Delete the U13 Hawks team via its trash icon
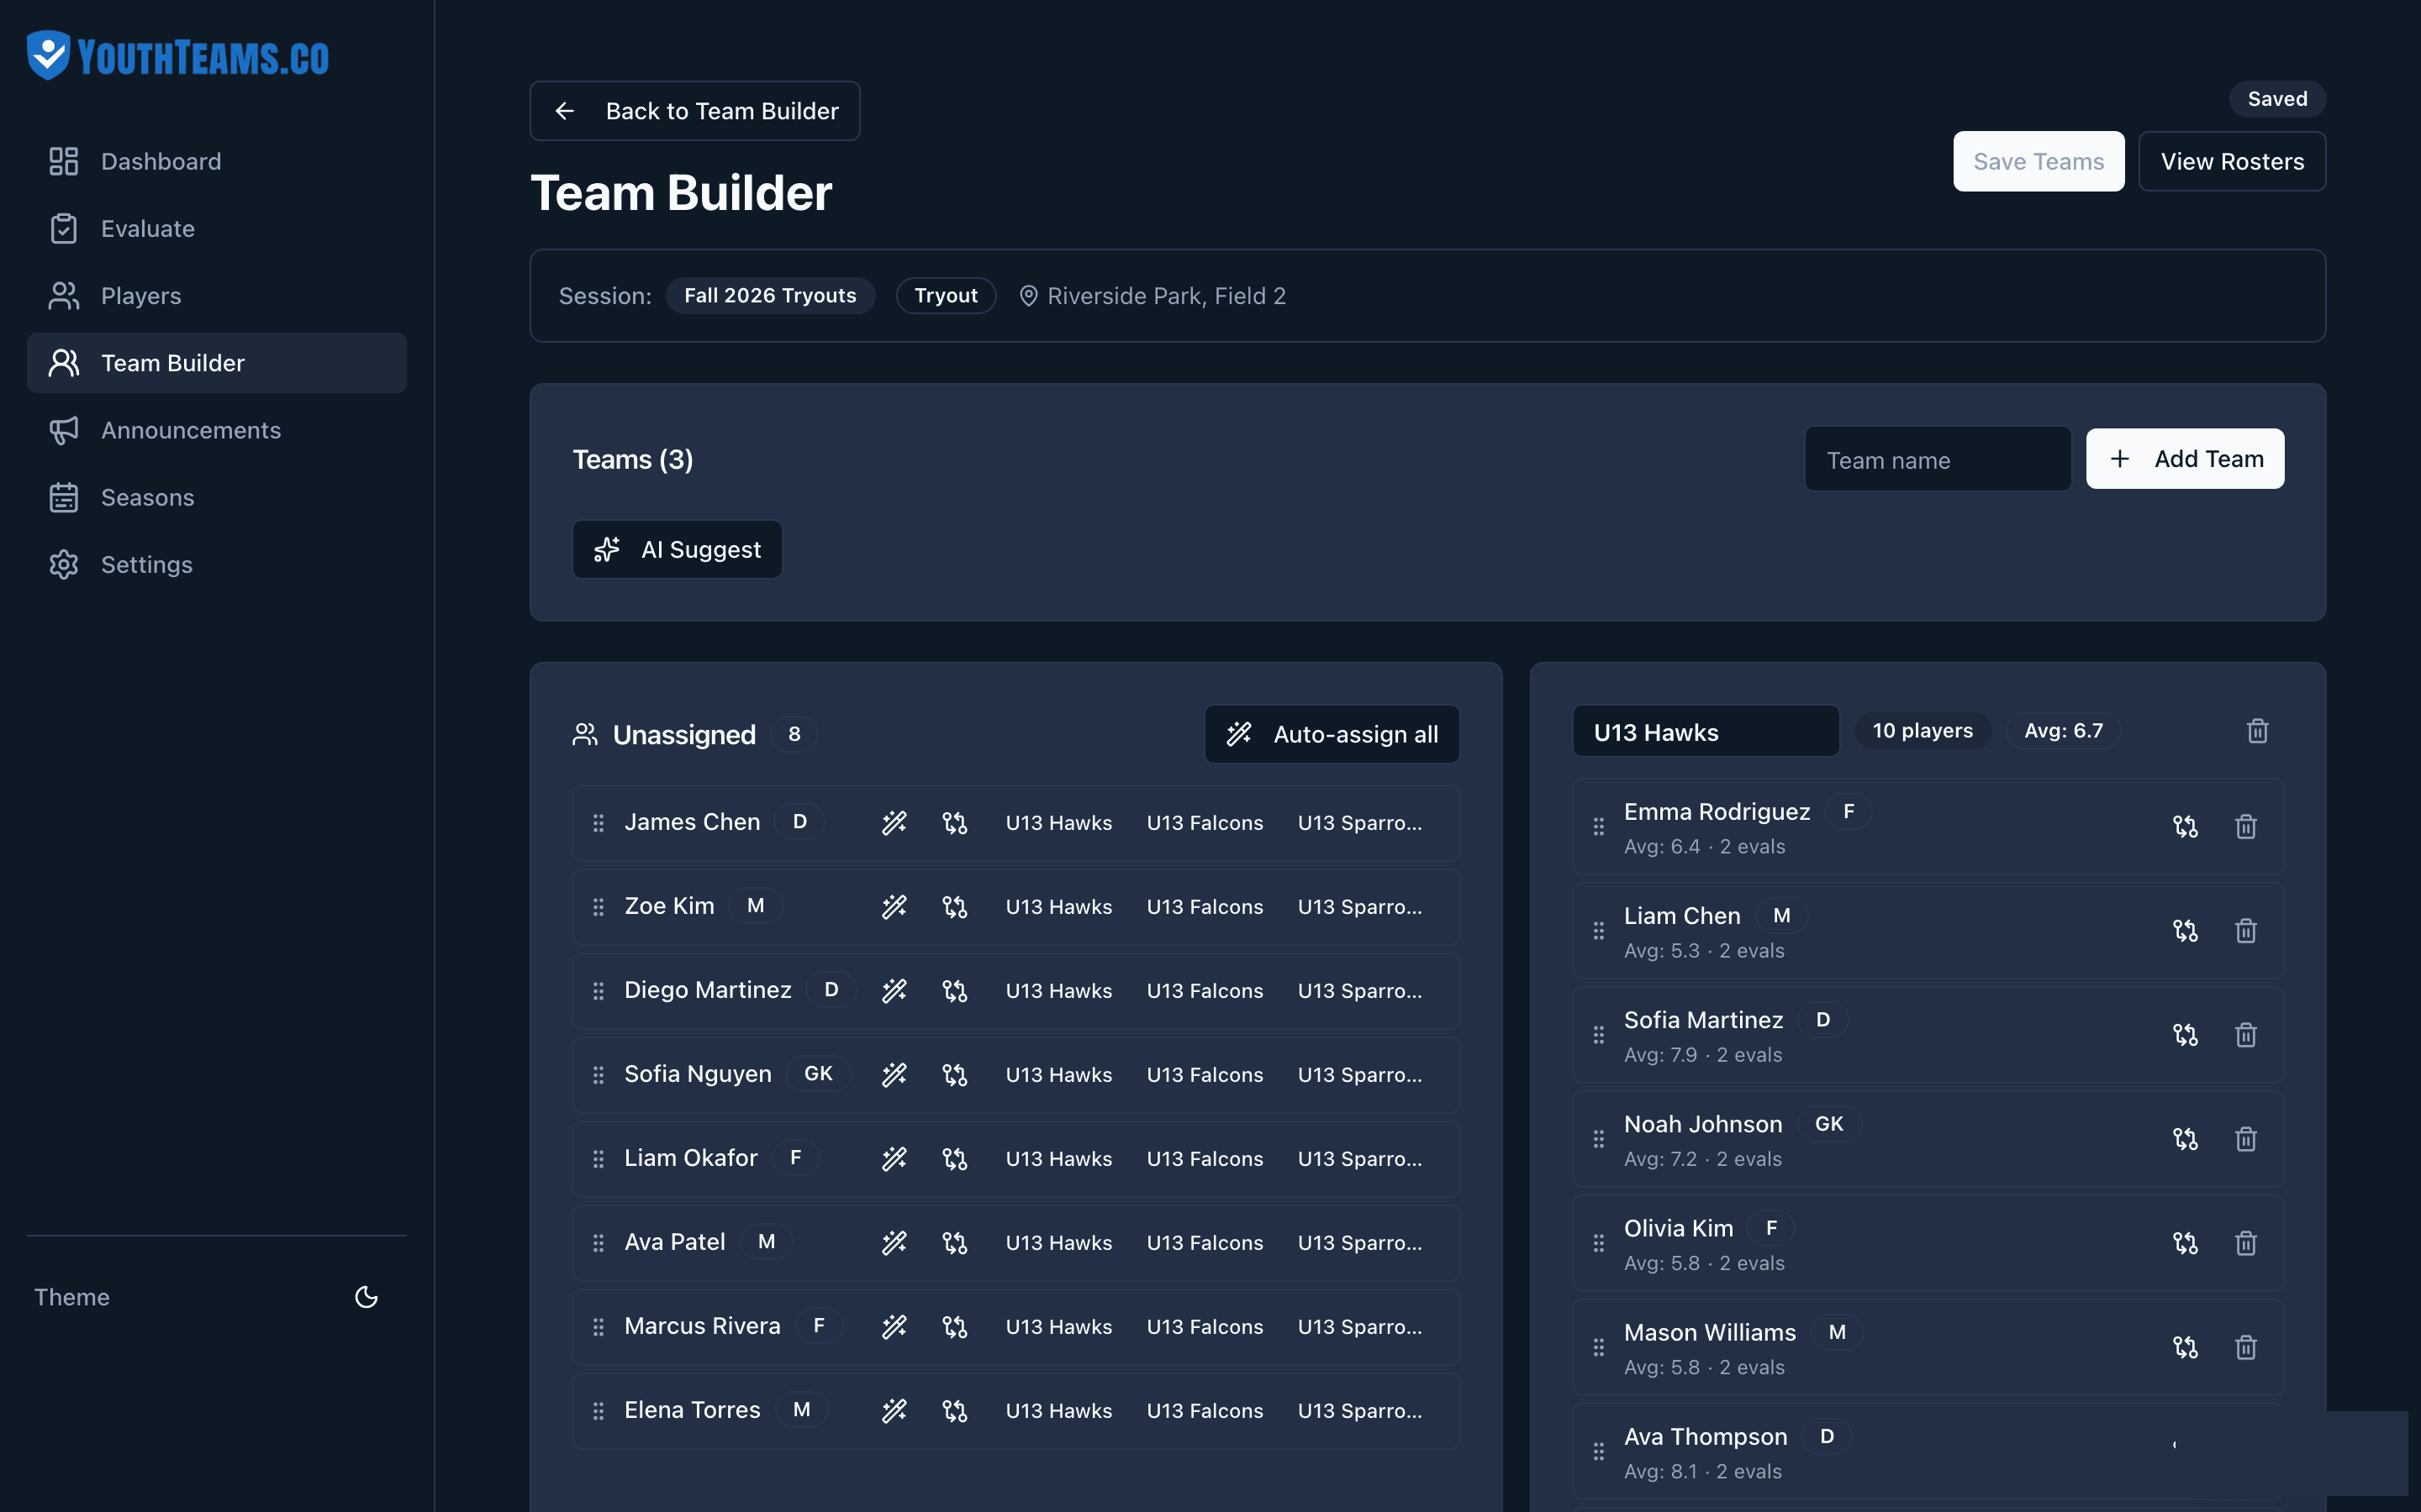 pyautogui.click(x=2257, y=731)
